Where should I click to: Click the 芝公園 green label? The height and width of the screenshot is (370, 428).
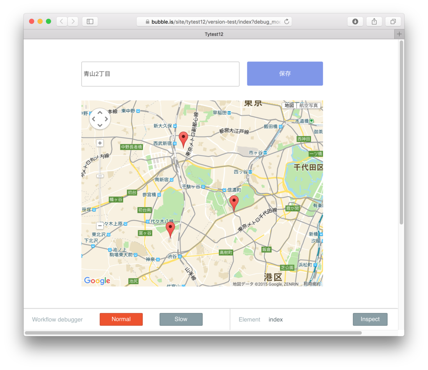pos(287,267)
